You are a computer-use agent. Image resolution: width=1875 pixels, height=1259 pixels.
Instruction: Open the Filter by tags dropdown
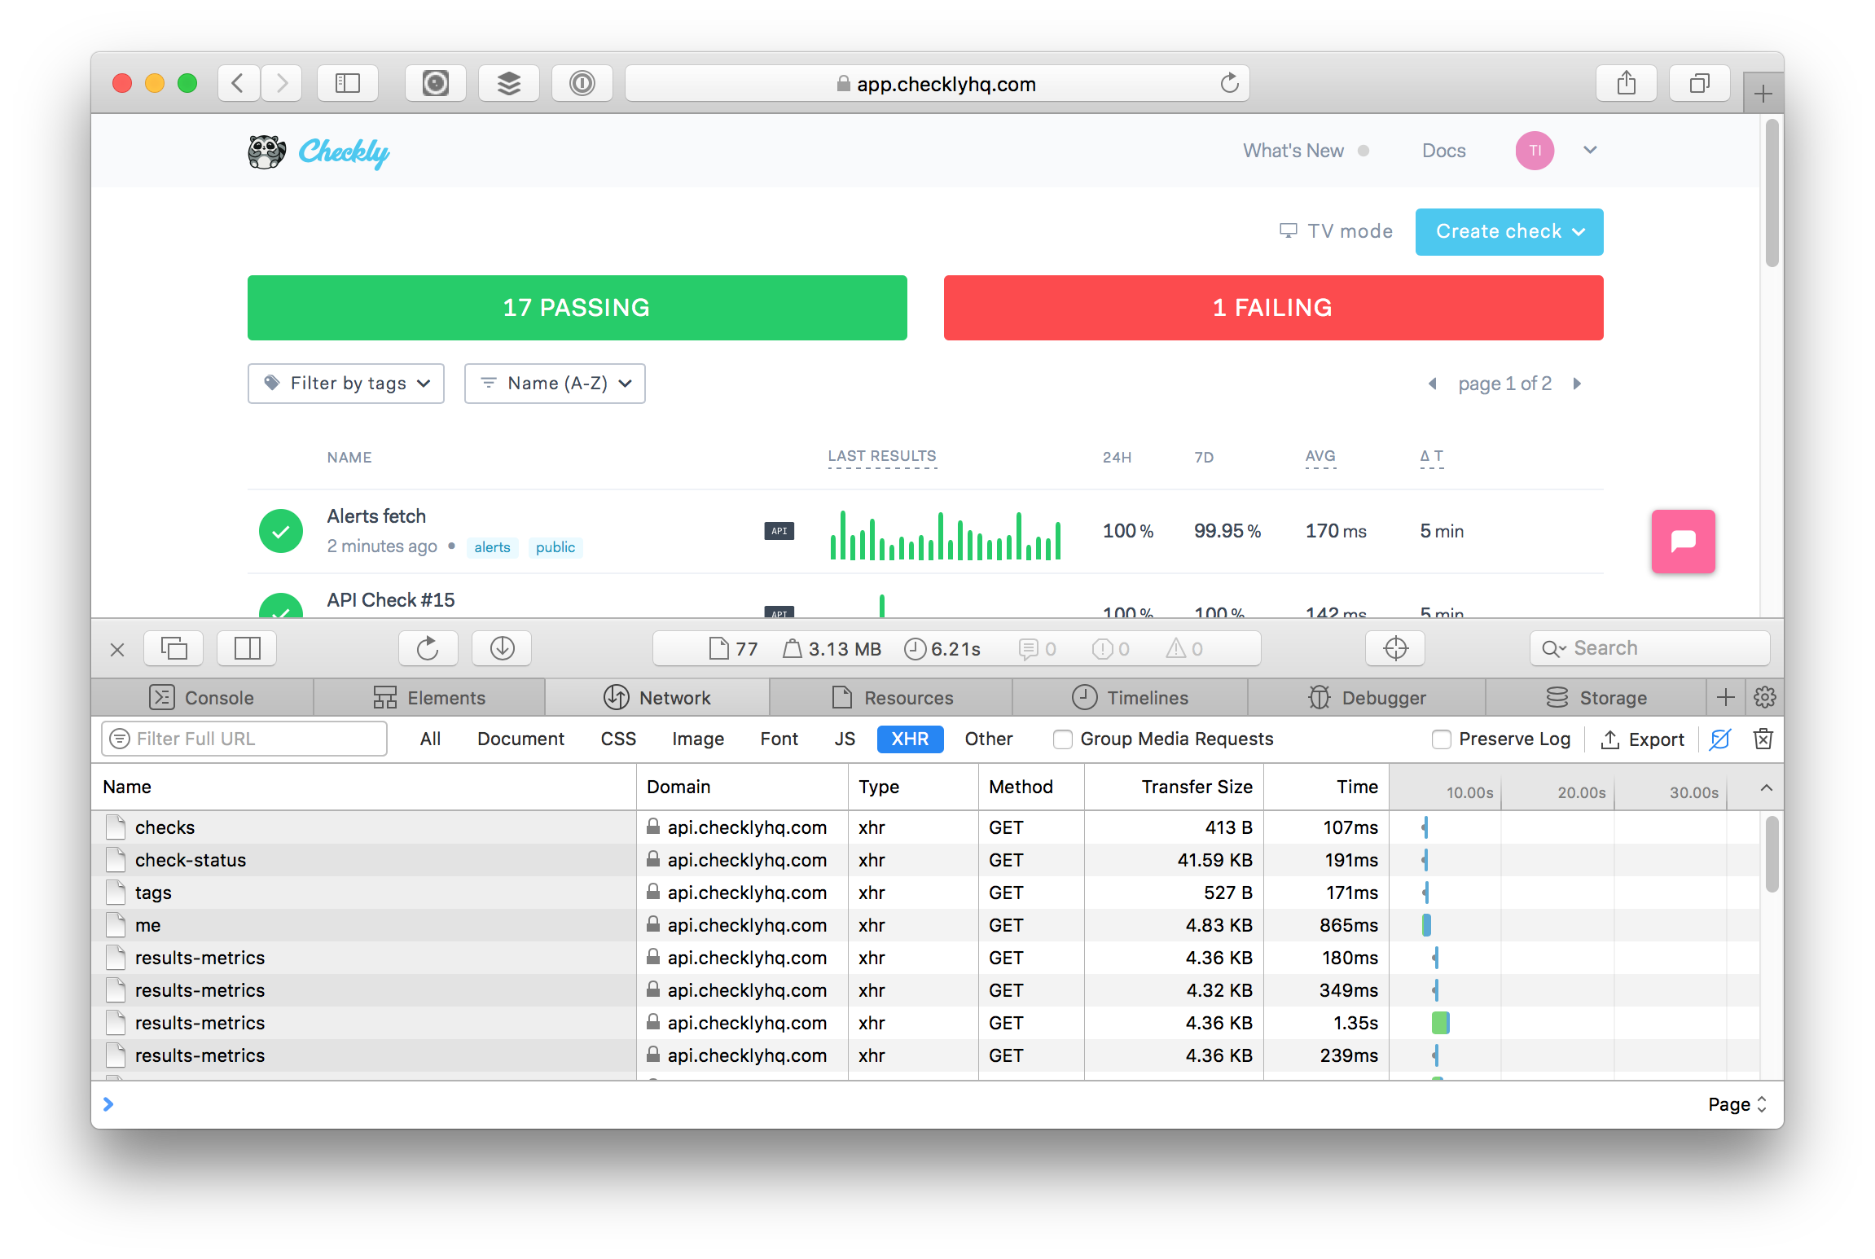(346, 384)
